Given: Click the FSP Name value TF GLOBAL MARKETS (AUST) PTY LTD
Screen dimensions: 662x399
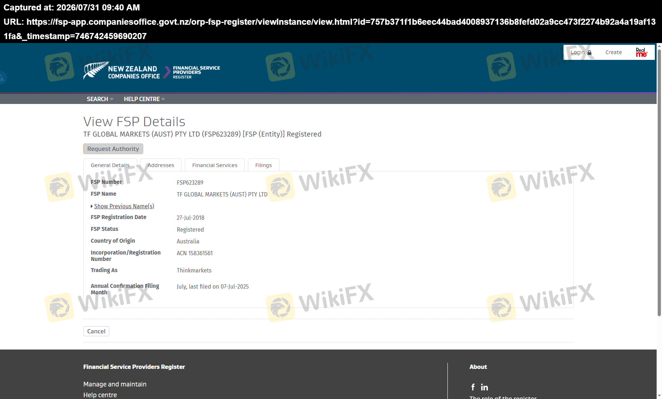Looking at the screenshot, I should pyautogui.click(x=222, y=194).
